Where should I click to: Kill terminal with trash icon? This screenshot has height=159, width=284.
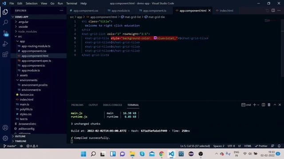(269, 105)
